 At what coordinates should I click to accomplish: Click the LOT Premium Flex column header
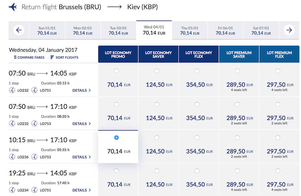[279, 54]
